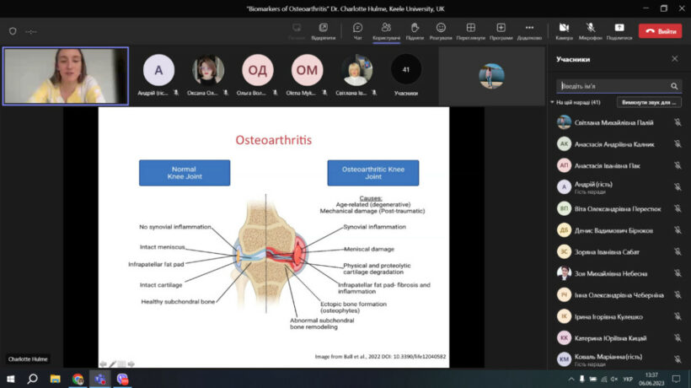Open Google Chrome from the taskbar
The width and height of the screenshot is (691, 388).
(78, 379)
